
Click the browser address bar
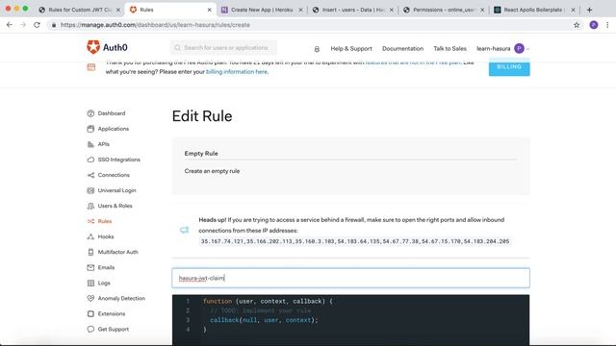[310, 25]
